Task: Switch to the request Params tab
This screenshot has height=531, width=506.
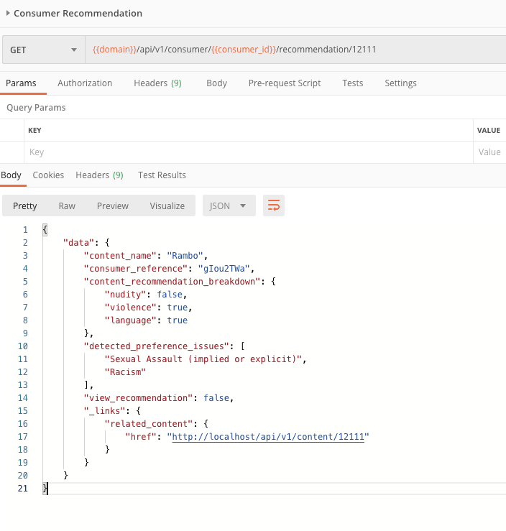Action: [x=21, y=83]
